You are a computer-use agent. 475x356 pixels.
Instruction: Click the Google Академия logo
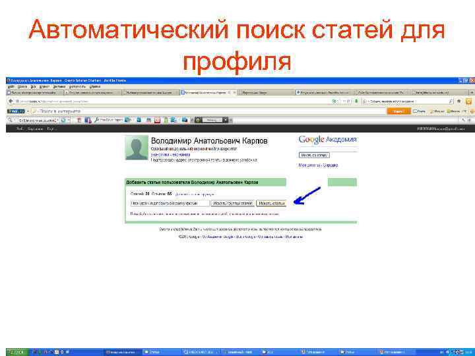[327, 139]
